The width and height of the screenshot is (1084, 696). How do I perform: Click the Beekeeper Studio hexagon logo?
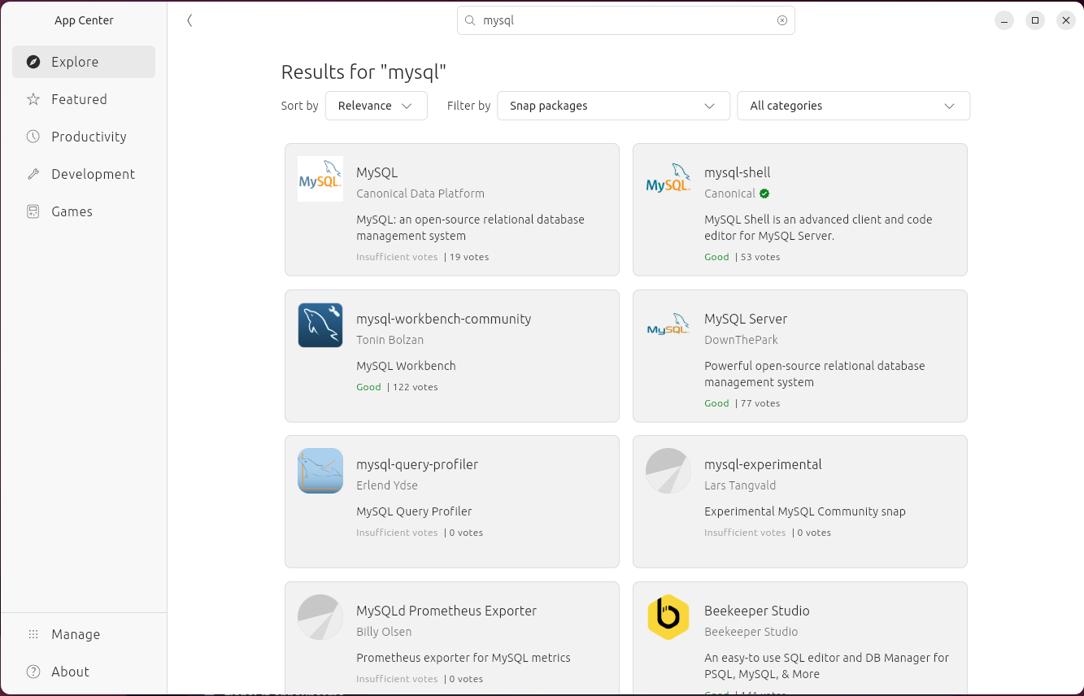[x=668, y=617]
